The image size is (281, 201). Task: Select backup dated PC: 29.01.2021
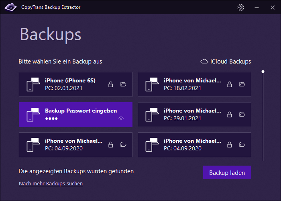pyautogui.click(x=194, y=115)
